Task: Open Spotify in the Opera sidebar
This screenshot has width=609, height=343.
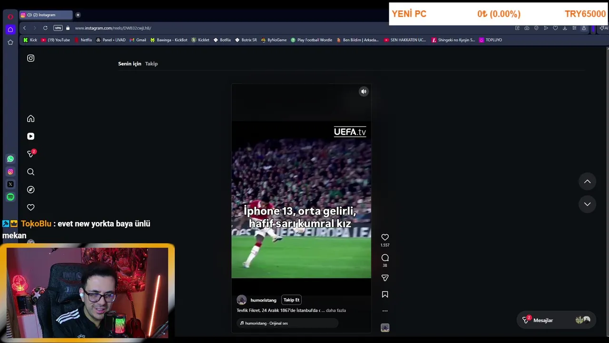Action: (10, 197)
